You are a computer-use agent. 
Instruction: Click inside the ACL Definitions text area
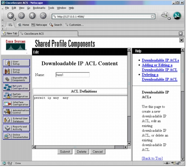pos(80,121)
